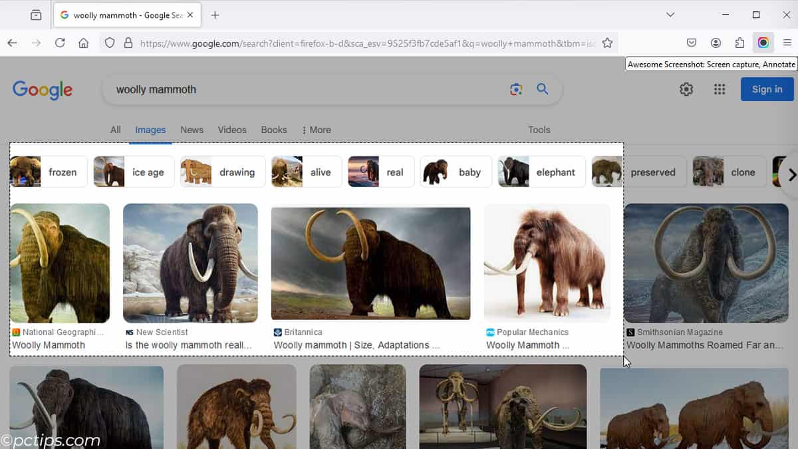This screenshot has width=798, height=449.
Task: Open Firefox's list all tabs dropdown
Action: 670,15
